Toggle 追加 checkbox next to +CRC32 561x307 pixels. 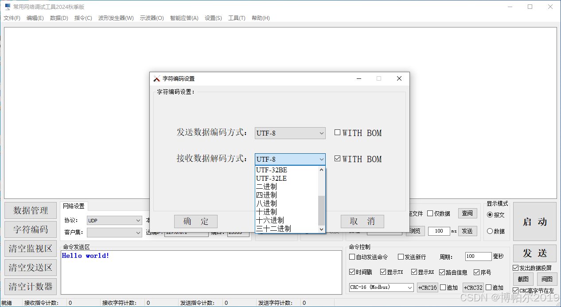coord(489,288)
